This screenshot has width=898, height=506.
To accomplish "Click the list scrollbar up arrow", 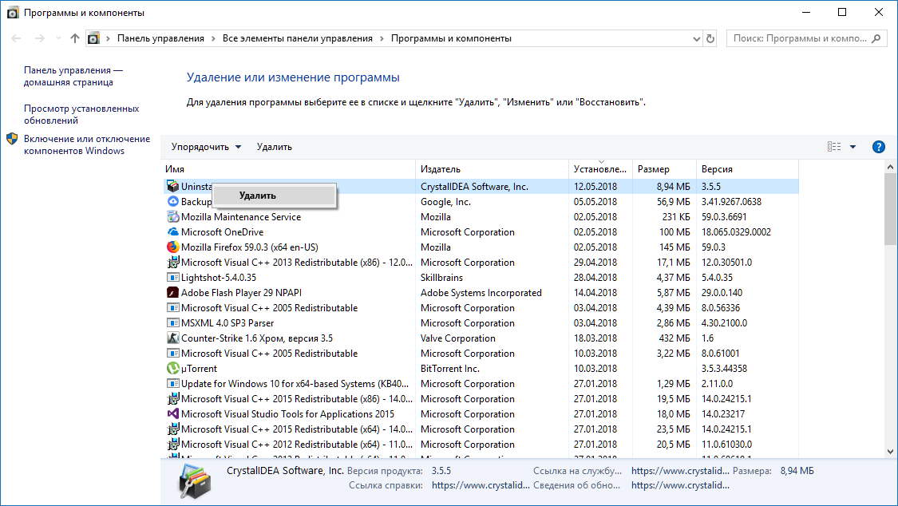I will (890, 167).
